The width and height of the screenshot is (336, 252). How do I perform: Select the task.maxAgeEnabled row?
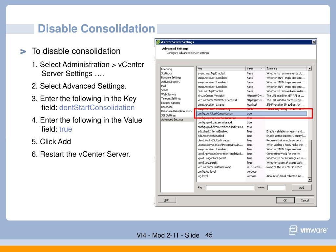click(x=252, y=91)
